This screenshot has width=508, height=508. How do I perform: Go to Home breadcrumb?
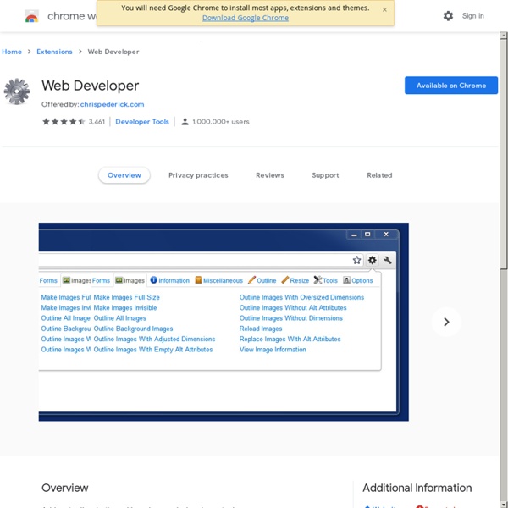point(12,52)
